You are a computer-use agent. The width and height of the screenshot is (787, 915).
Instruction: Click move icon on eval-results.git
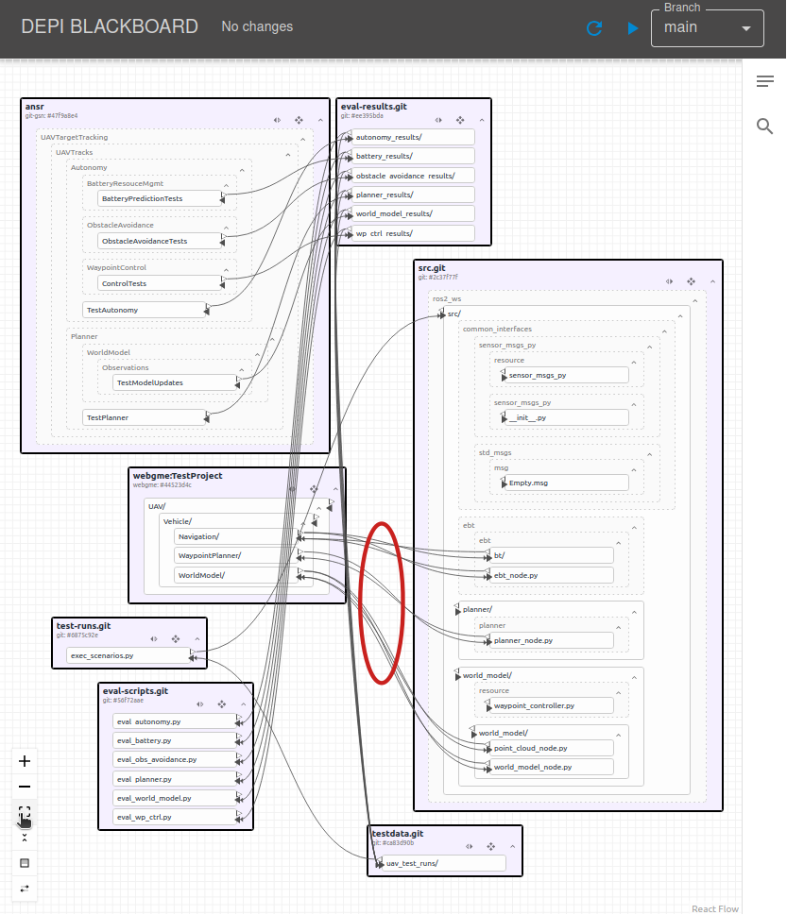click(x=460, y=120)
